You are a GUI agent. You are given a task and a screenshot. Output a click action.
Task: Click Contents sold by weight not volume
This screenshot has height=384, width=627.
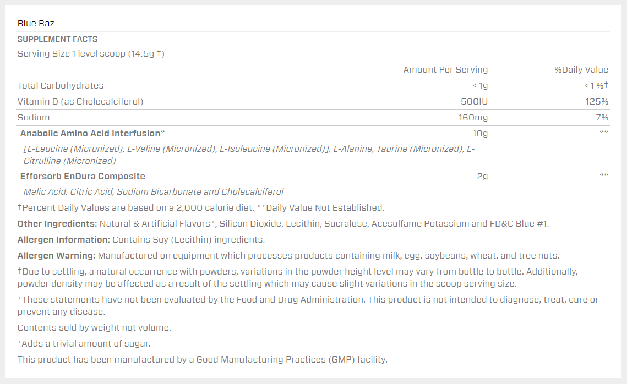coord(94,327)
